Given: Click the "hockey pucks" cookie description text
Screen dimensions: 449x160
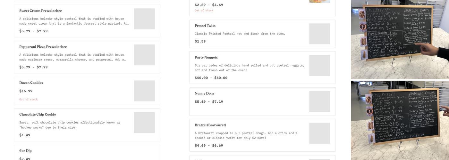Looking at the screenshot, I should (x=70, y=125).
